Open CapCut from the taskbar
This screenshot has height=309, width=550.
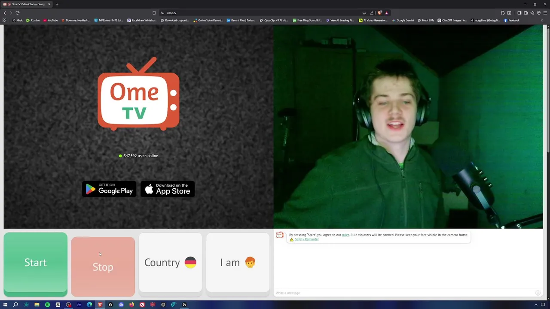[x=58, y=305]
